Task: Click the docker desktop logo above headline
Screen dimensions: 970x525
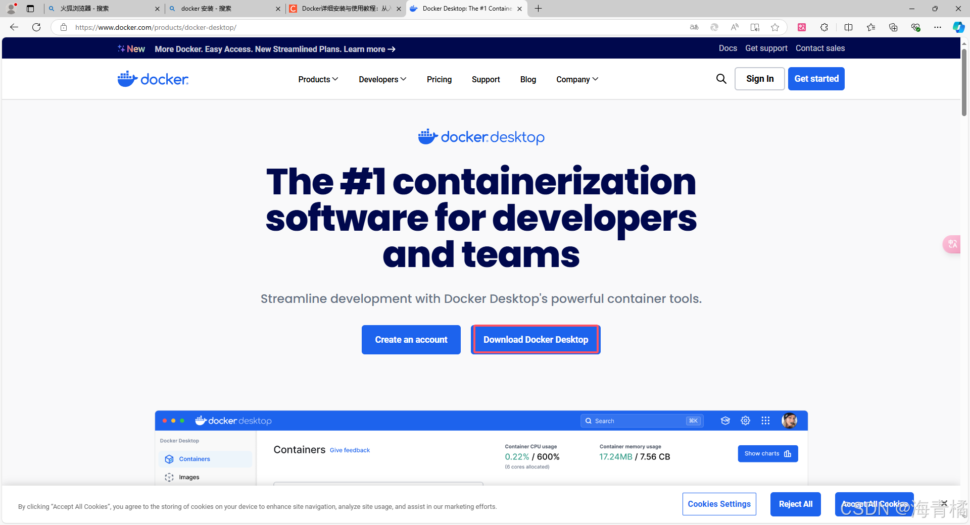Action: pyautogui.click(x=481, y=137)
